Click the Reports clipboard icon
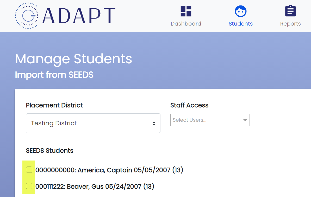The height and width of the screenshot is (197, 311). (290, 11)
